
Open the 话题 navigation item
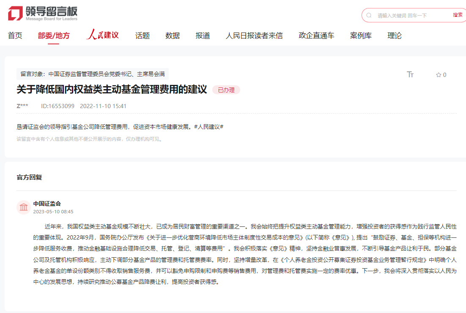click(142, 36)
